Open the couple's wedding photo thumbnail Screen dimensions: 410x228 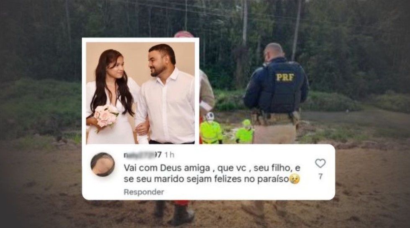pos(141,93)
